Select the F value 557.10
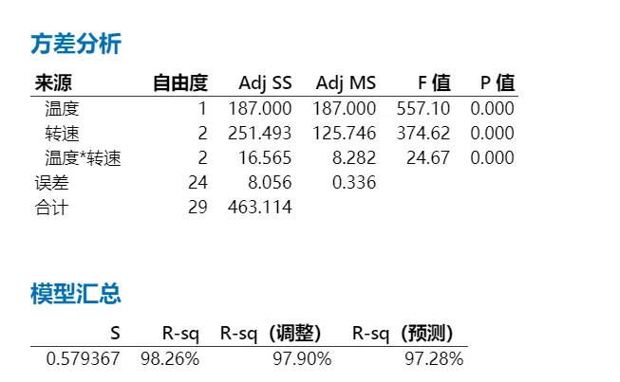The height and width of the screenshot is (382, 620). 423,108
